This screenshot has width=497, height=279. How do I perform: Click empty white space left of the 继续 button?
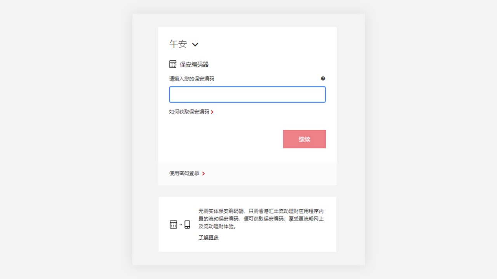(x=225, y=139)
